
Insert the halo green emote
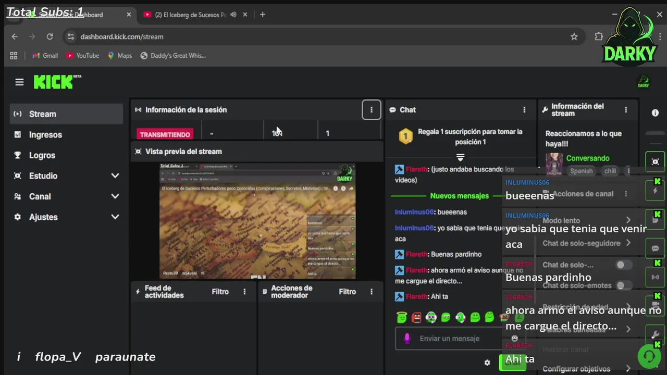(401, 317)
